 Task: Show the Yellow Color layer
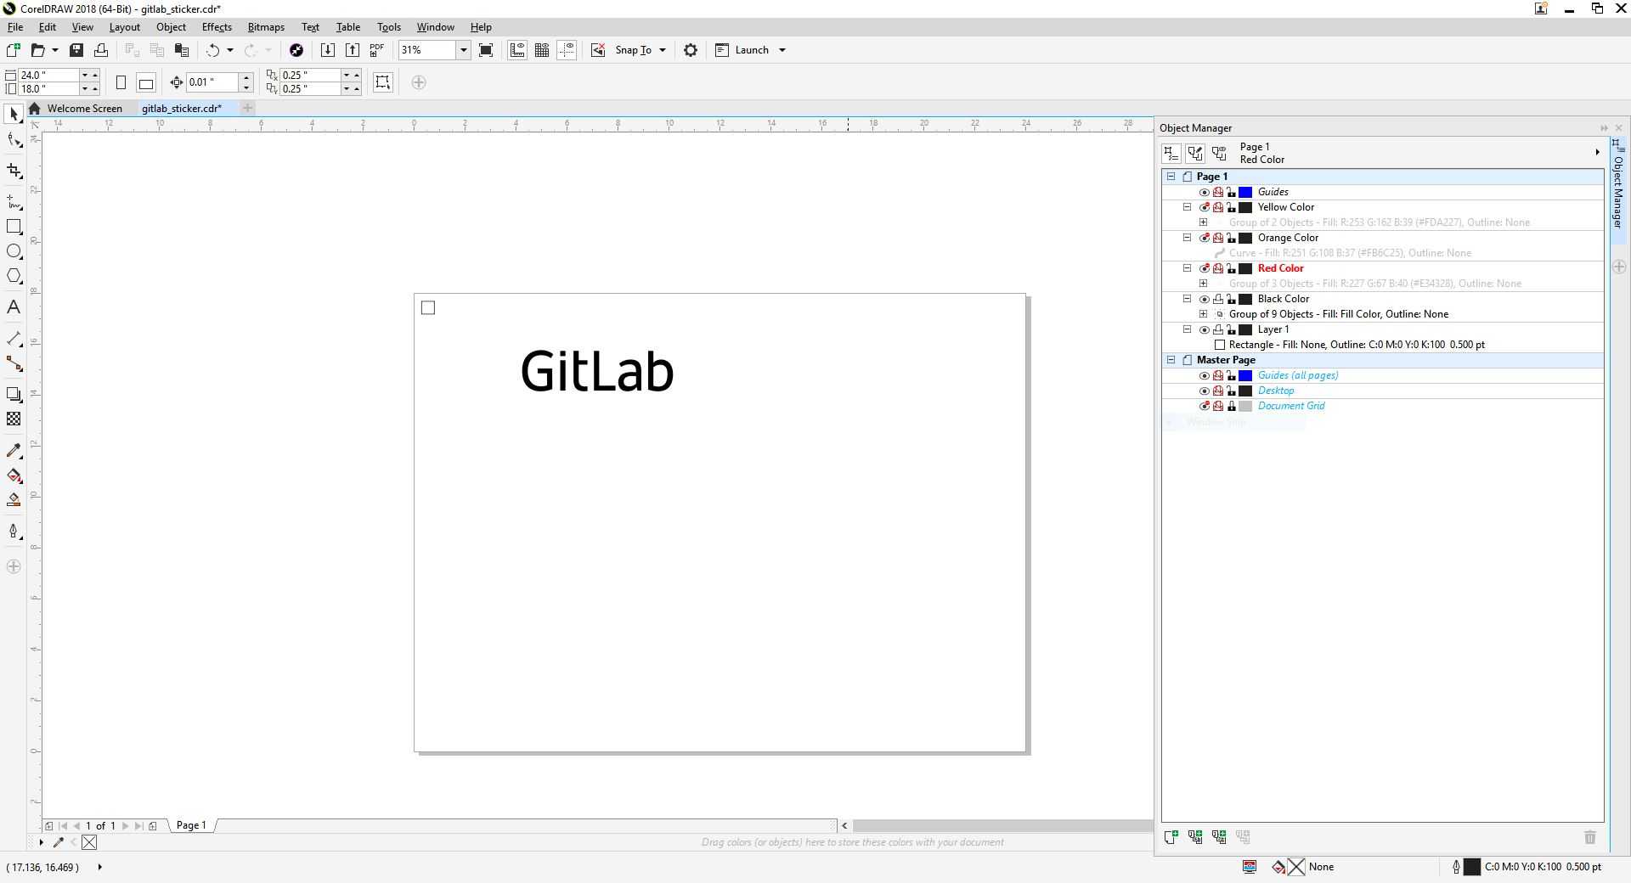point(1204,207)
